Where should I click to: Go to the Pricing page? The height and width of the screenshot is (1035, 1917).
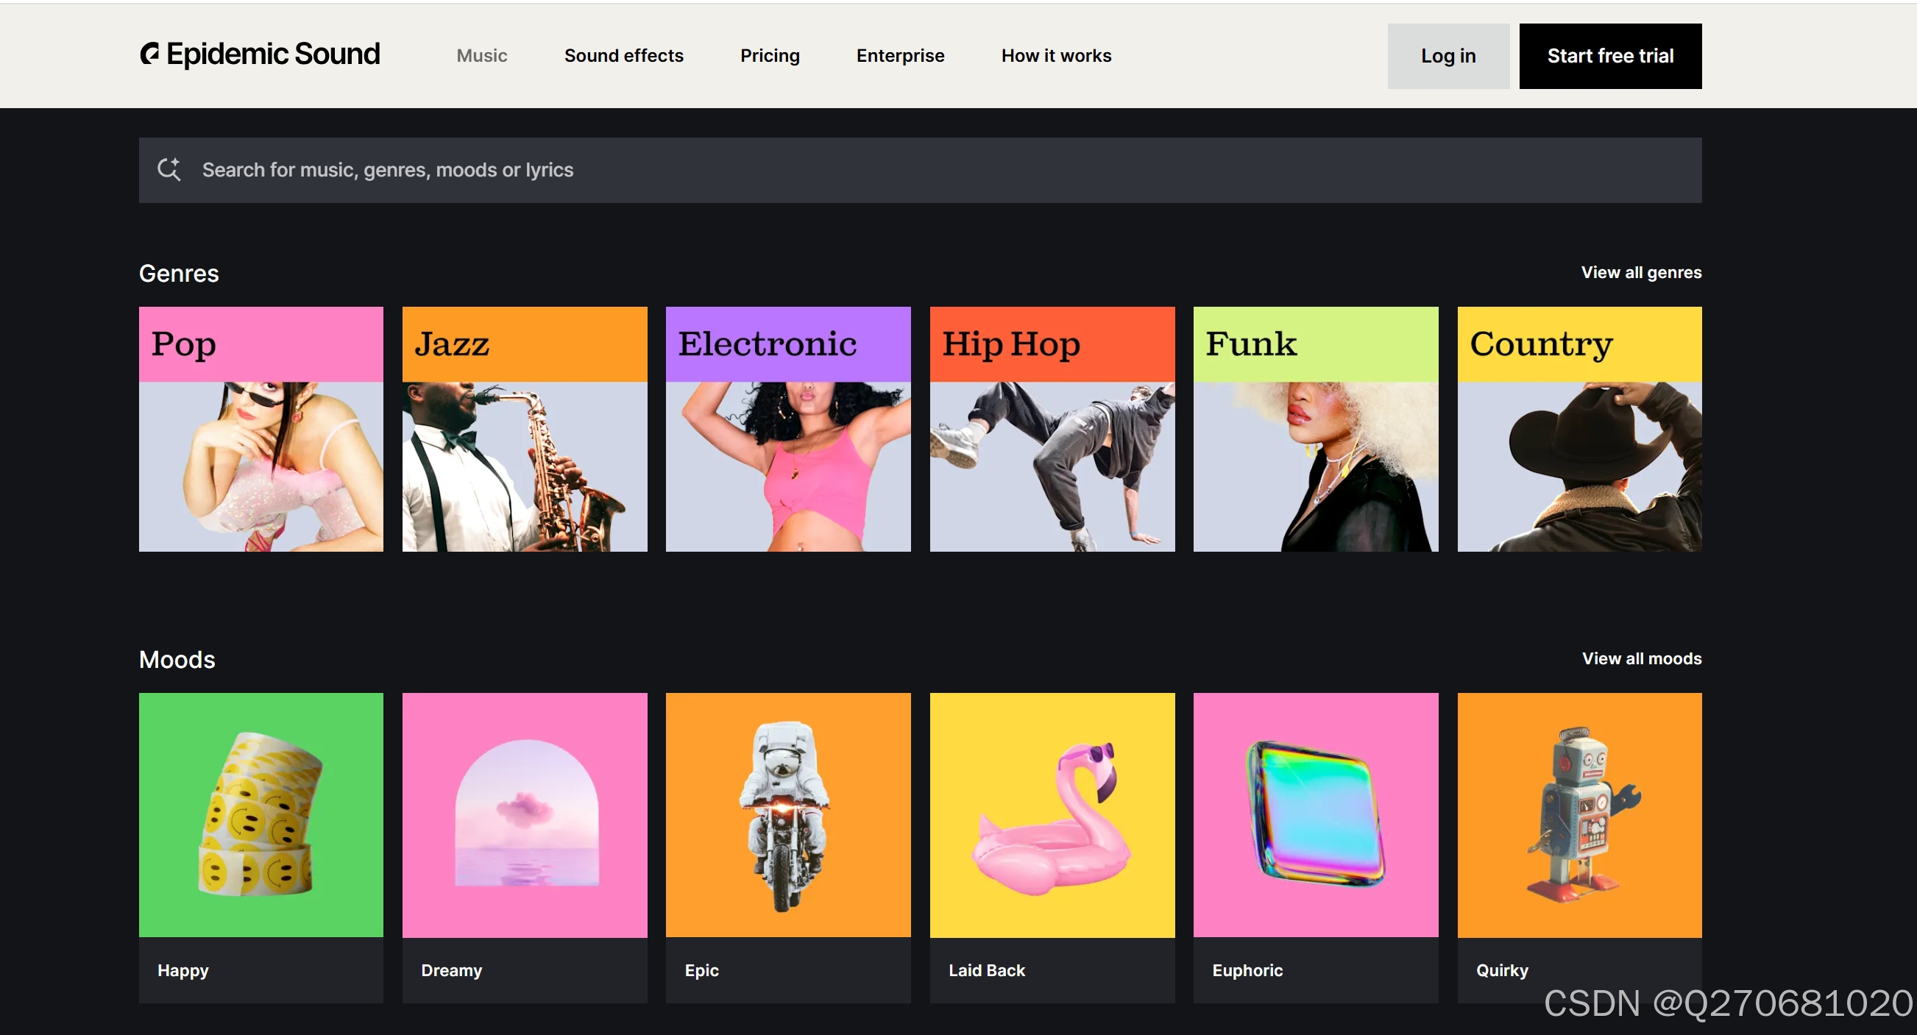pos(770,56)
